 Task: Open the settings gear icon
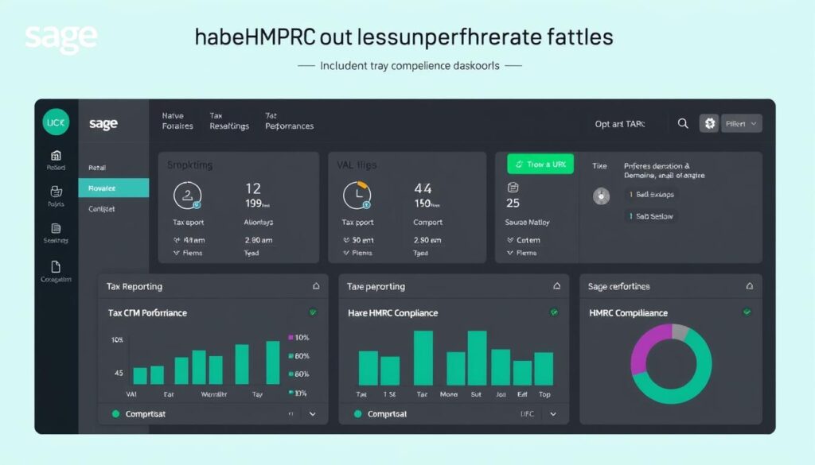pyautogui.click(x=709, y=123)
